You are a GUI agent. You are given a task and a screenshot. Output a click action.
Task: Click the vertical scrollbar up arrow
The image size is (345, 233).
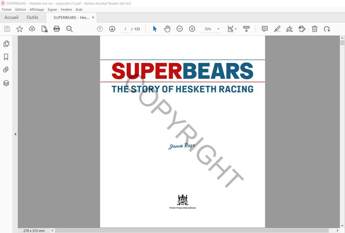pyautogui.click(x=342, y=38)
